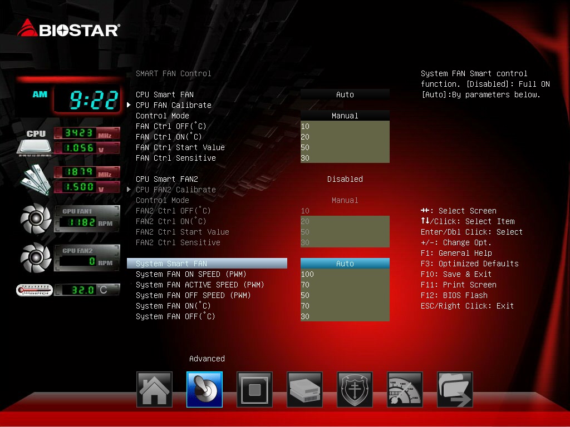The width and height of the screenshot is (570, 427).
Task: Click the System FAN ON SPEED label
Action: (x=191, y=274)
